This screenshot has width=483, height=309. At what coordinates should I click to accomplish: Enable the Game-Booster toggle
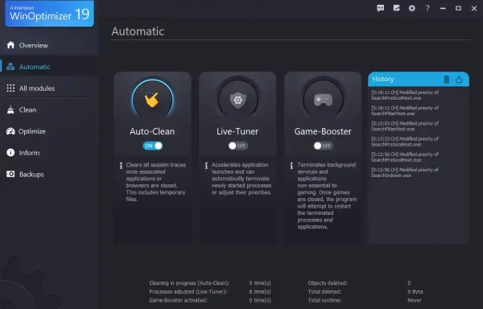point(323,146)
